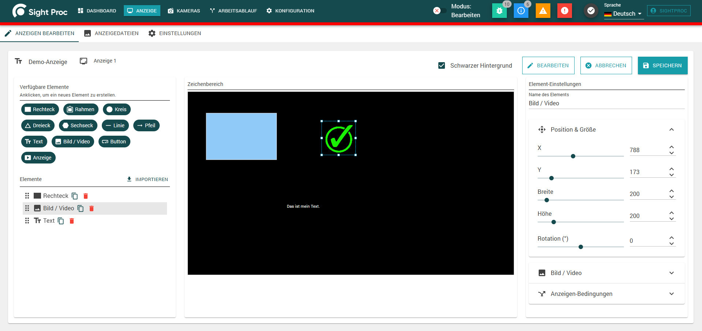Add a new Sechseck element
This screenshot has width=702, height=331.
point(78,125)
